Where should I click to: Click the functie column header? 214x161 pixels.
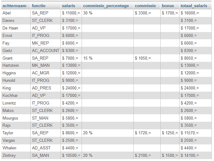(x=39, y=6)
